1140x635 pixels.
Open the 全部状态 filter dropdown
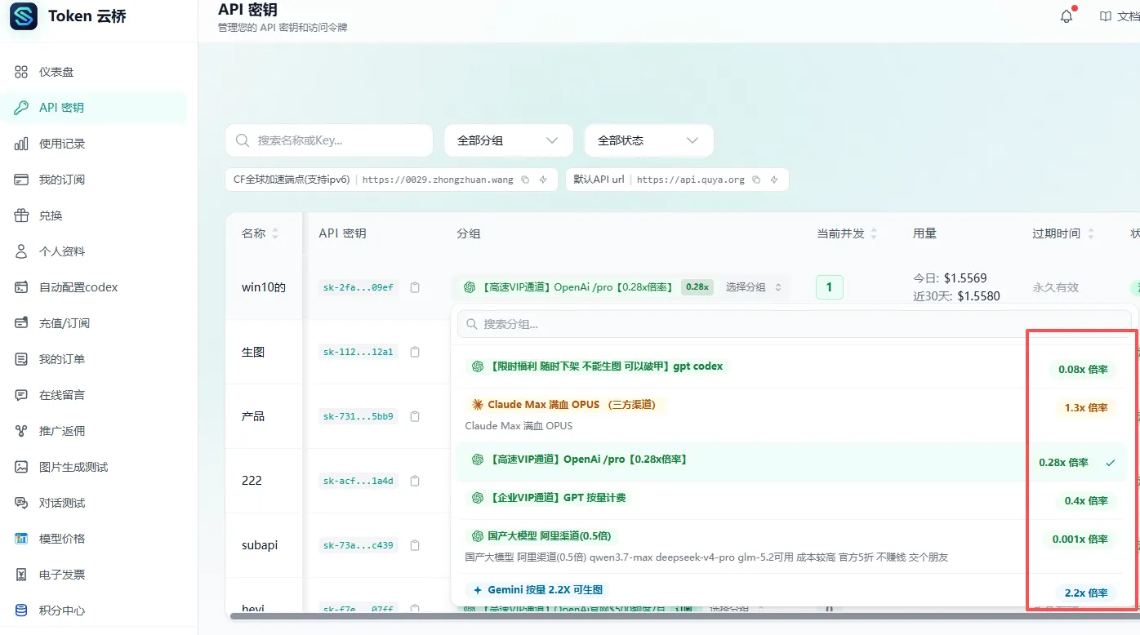pyautogui.click(x=649, y=140)
